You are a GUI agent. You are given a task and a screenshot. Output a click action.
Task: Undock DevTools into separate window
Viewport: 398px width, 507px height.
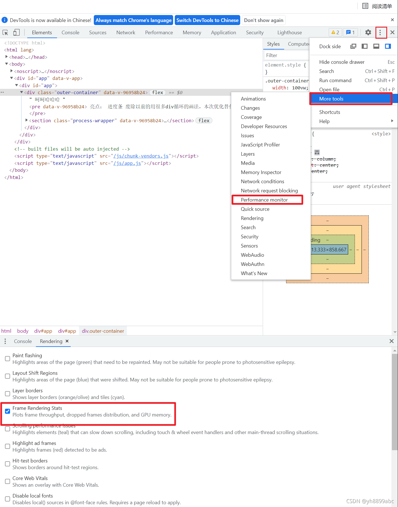coord(353,46)
